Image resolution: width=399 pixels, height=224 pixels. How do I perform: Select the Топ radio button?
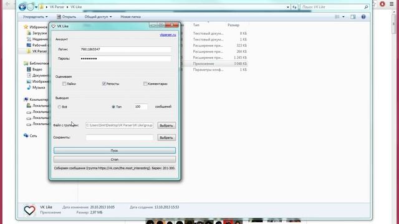(x=113, y=106)
